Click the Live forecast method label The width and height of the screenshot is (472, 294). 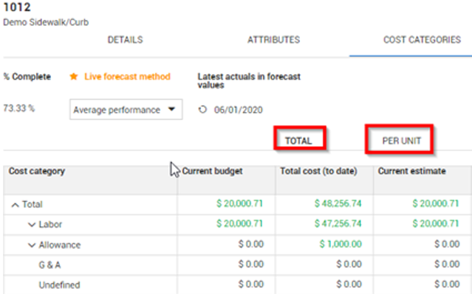127,77
